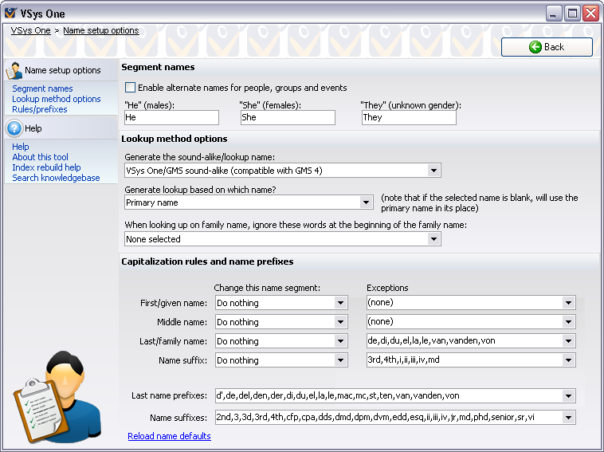The height and width of the screenshot is (452, 604).
Task: Open Name suffix change segment dropdown
Action: [340, 360]
